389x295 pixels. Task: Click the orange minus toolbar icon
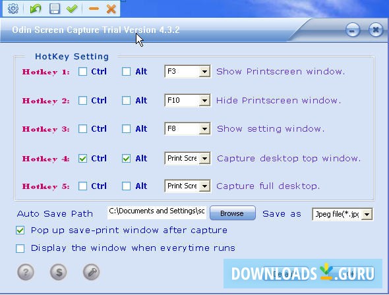point(94,9)
